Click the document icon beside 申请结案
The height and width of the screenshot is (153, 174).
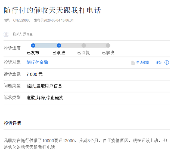[133, 63]
